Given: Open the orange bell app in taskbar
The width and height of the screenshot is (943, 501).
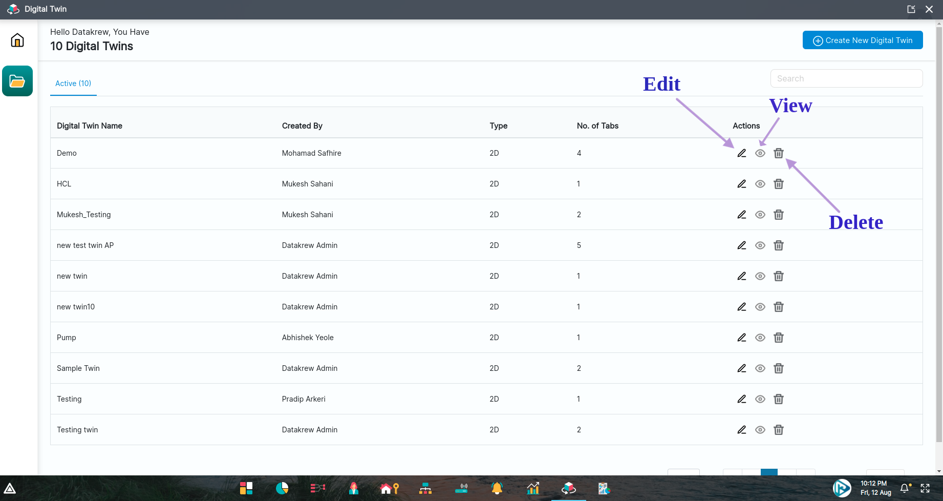Looking at the screenshot, I should (x=497, y=488).
